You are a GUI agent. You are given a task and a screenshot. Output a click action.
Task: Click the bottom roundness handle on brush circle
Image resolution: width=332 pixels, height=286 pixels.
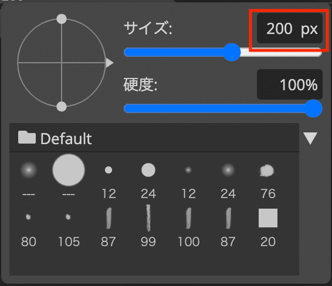[x=62, y=107]
